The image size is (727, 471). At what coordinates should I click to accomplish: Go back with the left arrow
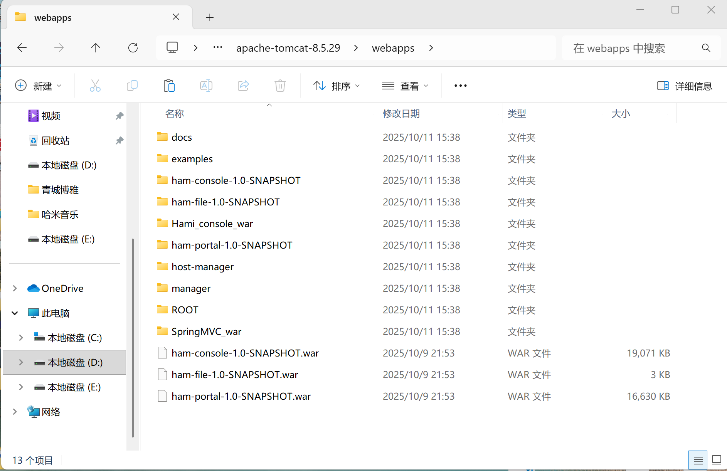[22, 48]
